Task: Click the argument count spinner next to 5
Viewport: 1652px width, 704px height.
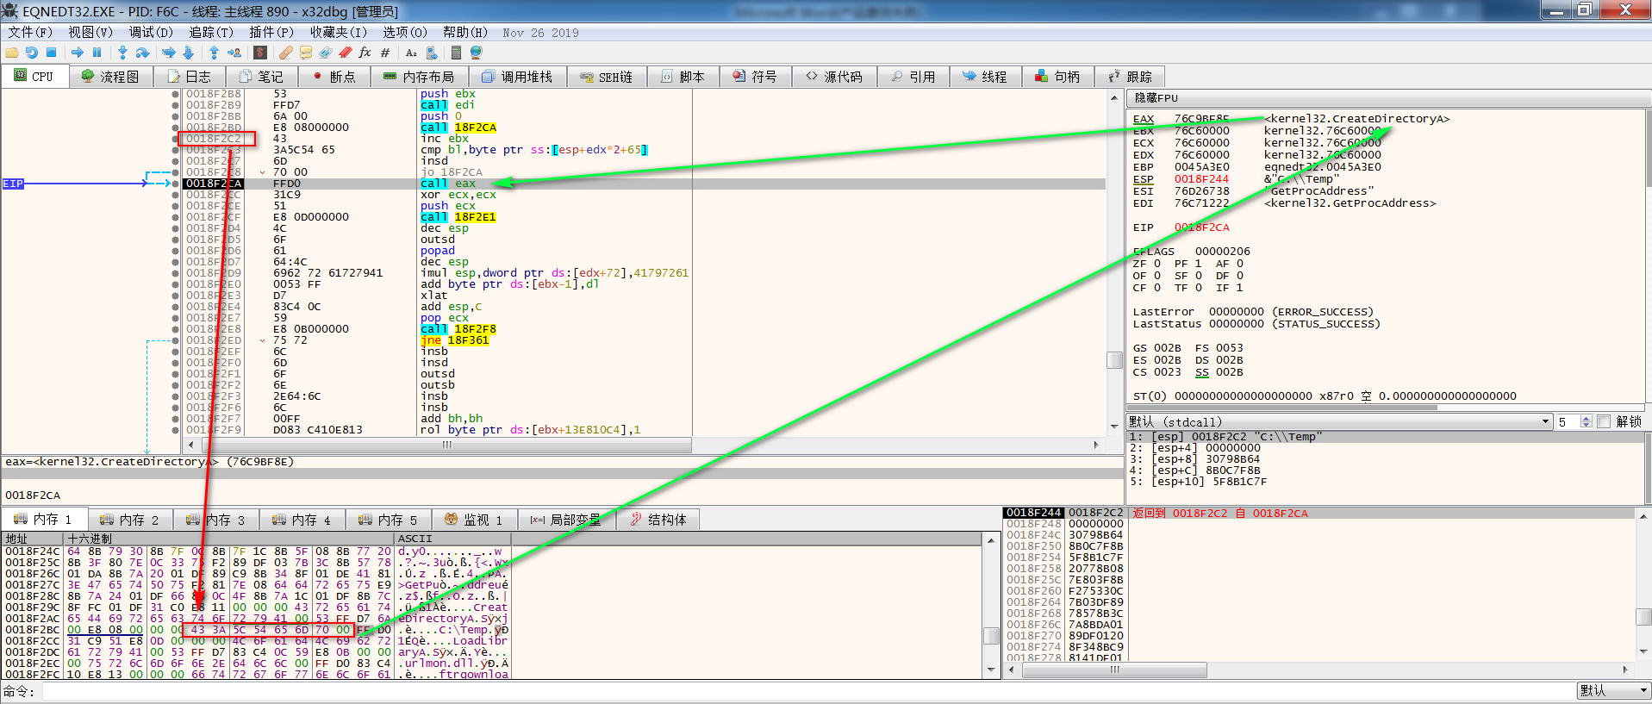Action: coord(1587,421)
